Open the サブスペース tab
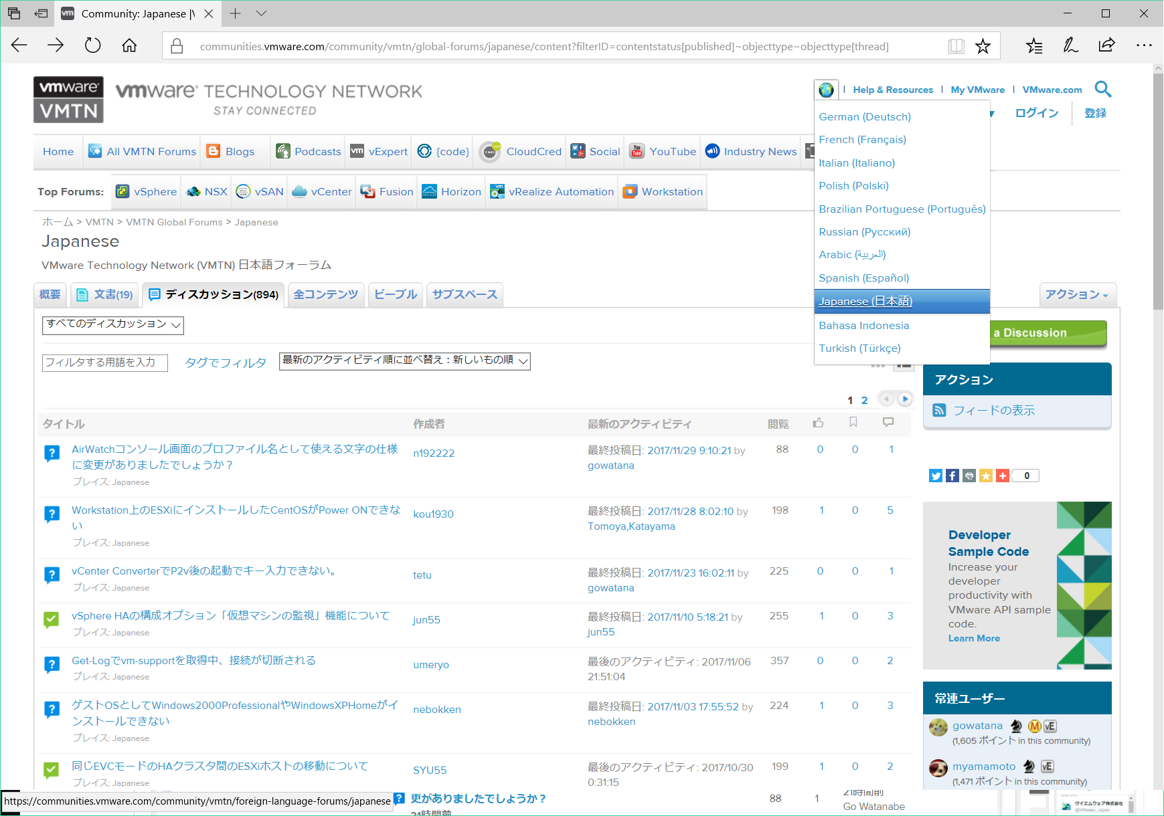The height and width of the screenshot is (816, 1164). pos(465,294)
